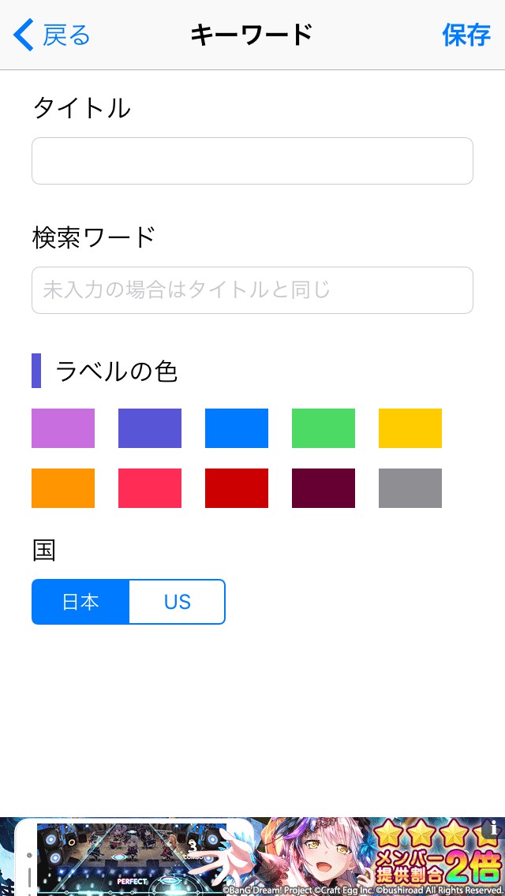Pick the pink-red label color
The height and width of the screenshot is (896, 505).
click(150, 488)
